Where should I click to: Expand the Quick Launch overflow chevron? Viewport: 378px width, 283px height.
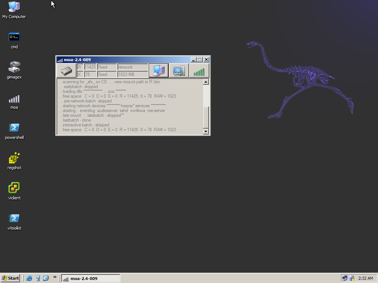point(55,277)
